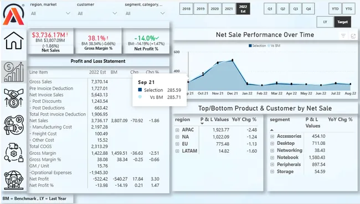Select the Pre Invoice Deduction line item
360x204 pixels.
pos(51,88)
